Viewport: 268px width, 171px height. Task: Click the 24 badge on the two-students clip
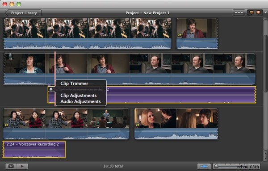point(6,125)
